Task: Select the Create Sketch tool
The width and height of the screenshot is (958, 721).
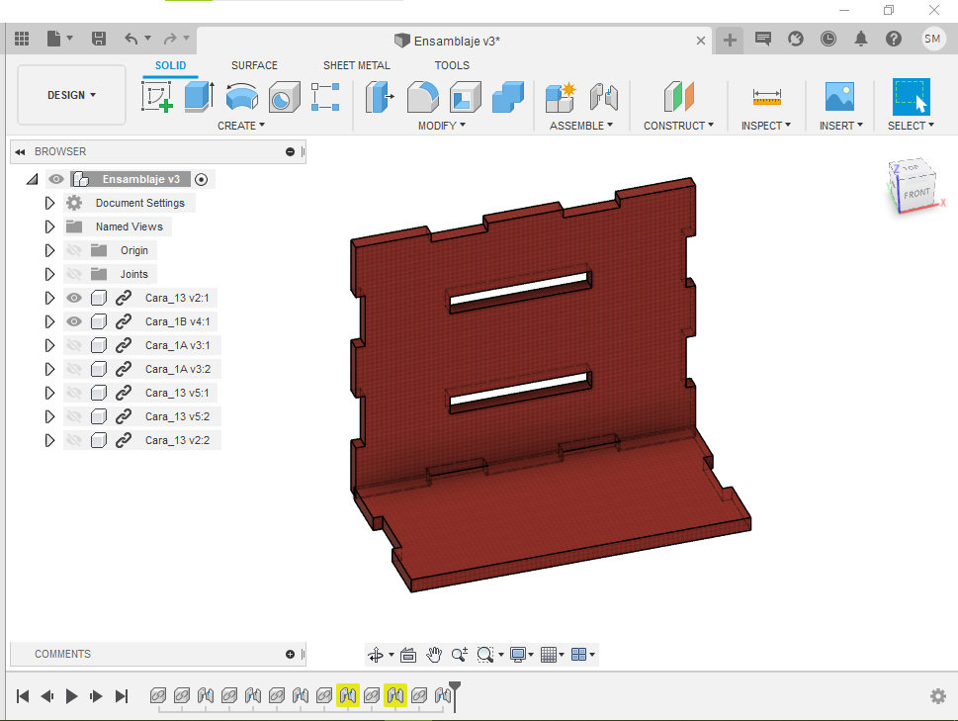Action: (x=157, y=97)
